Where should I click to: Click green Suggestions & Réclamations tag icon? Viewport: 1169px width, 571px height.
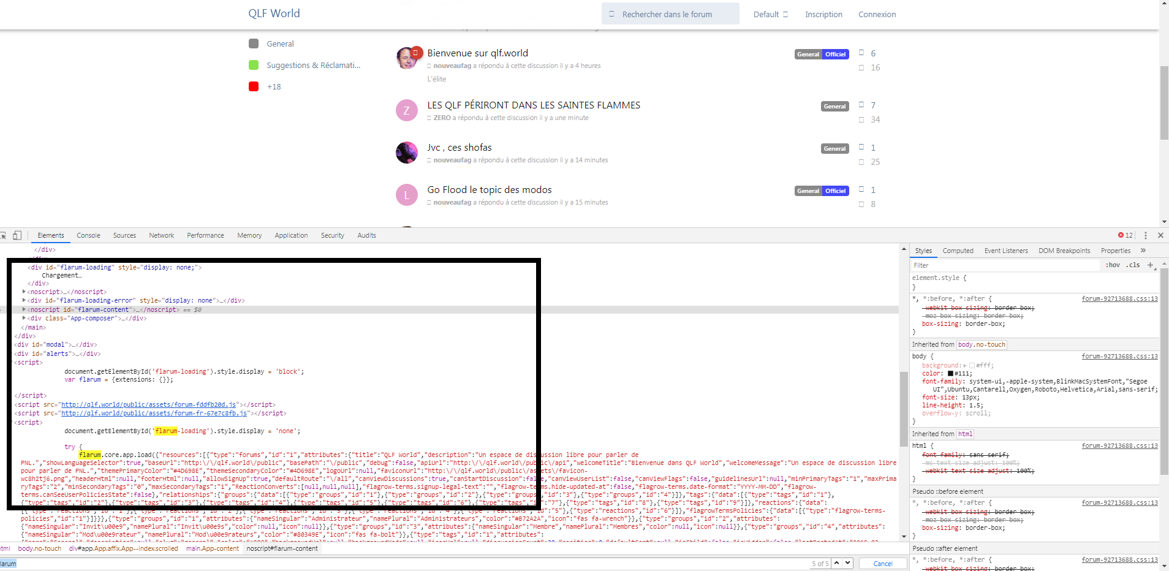[254, 65]
